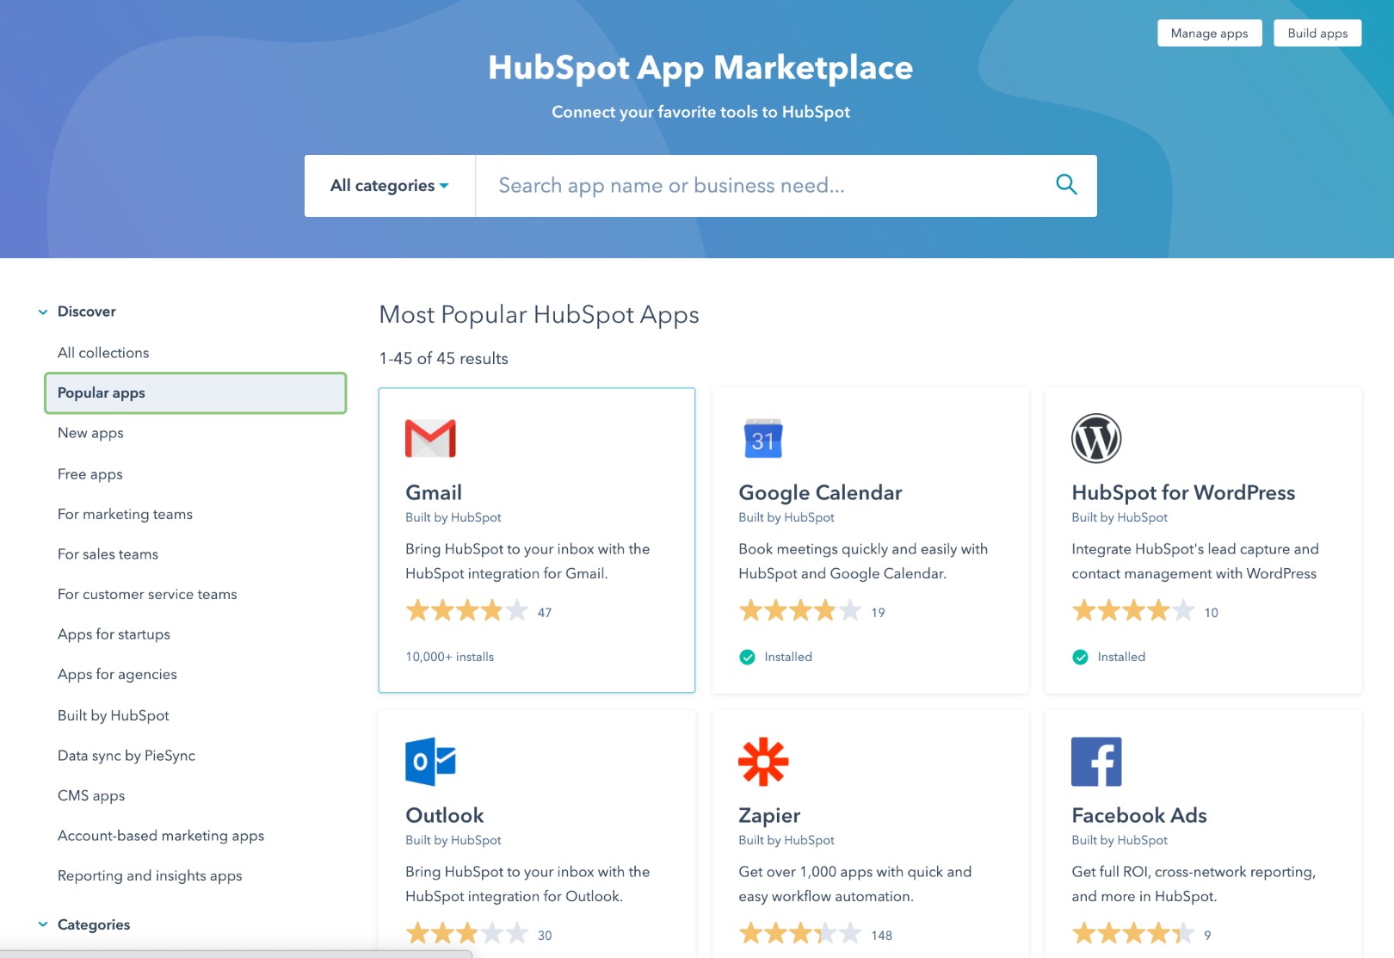Select CMS apps in sidebar
The height and width of the screenshot is (958, 1394).
coord(91,795)
